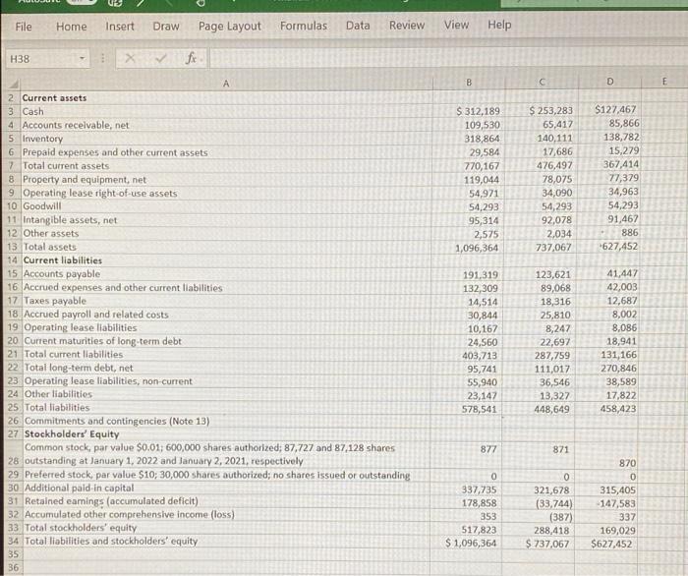Select column C header

click(x=542, y=82)
